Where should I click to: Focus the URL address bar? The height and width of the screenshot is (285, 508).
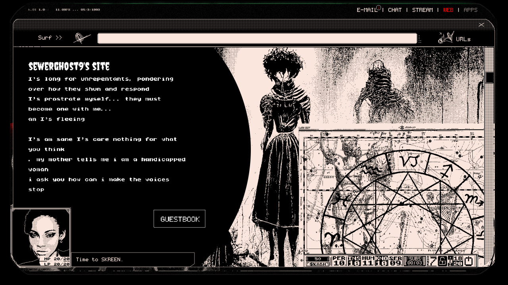tap(257, 38)
